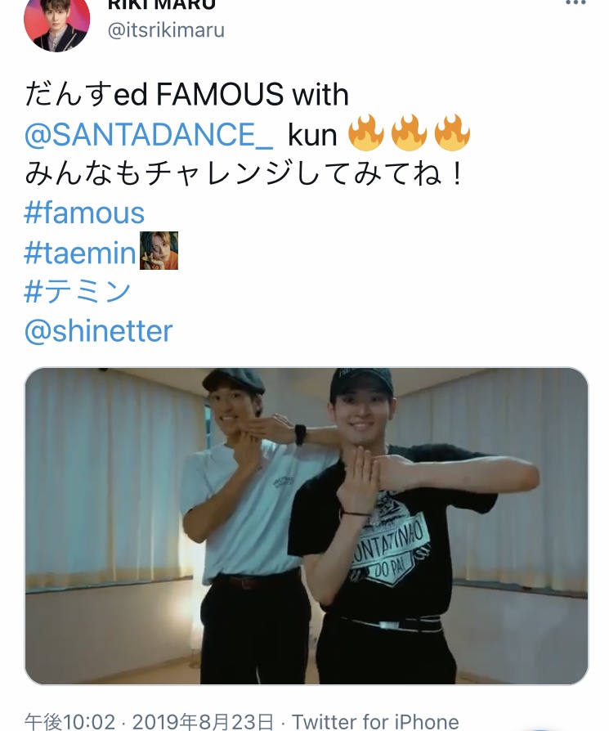The height and width of the screenshot is (731, 609).
Task: Click the middle fire emoji
Action: click(x=409, y=132)
